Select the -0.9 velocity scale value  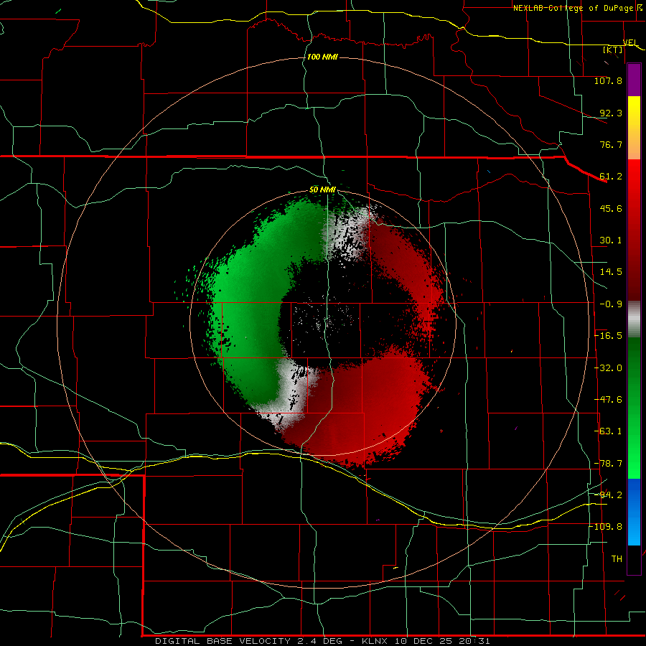click(611, 304)
